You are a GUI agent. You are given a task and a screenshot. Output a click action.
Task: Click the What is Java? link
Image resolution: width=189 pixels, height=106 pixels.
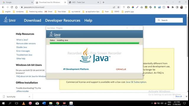click(x=22, y=40)
